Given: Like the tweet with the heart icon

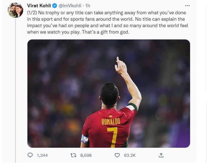Looking at the screenshot, I should (x=117, y=155).
